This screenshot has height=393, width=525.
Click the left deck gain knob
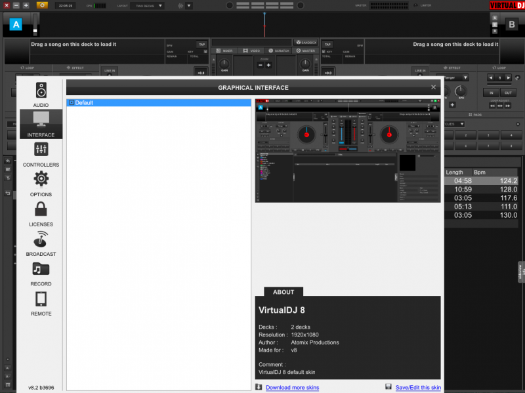[224, 63]
